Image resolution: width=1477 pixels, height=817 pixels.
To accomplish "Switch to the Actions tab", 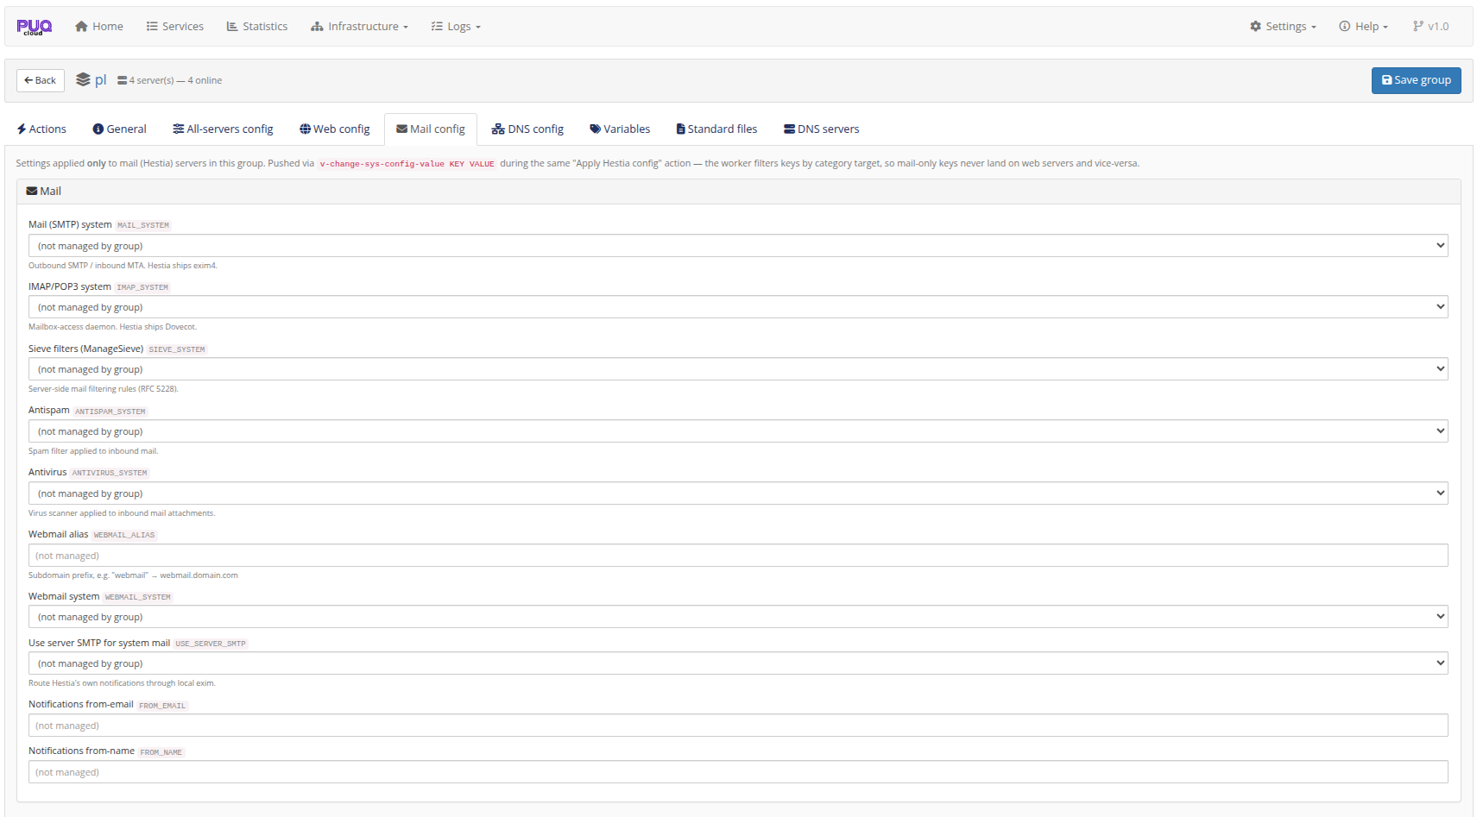I will pos(41,129).
